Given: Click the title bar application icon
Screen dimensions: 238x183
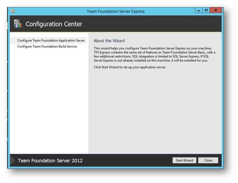Looking at the screenshot, I should click(13, 11).
